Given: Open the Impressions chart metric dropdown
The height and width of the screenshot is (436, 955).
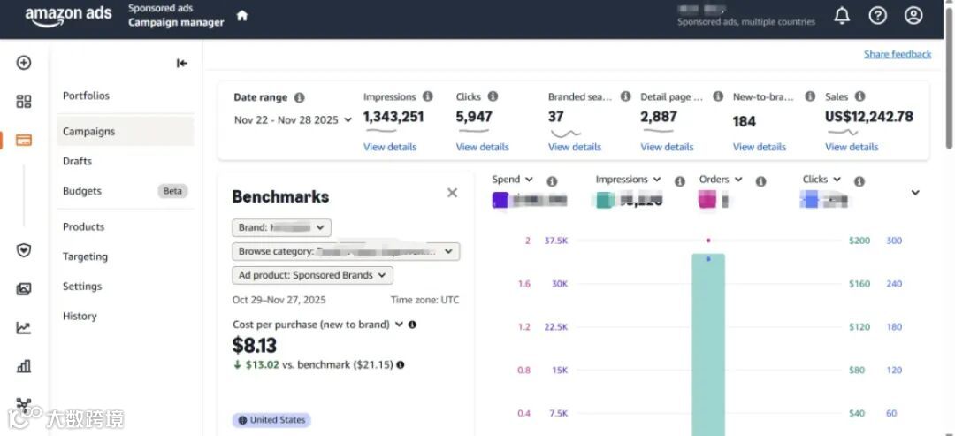Looking at the screenshot, I should (x=628, y=179).
